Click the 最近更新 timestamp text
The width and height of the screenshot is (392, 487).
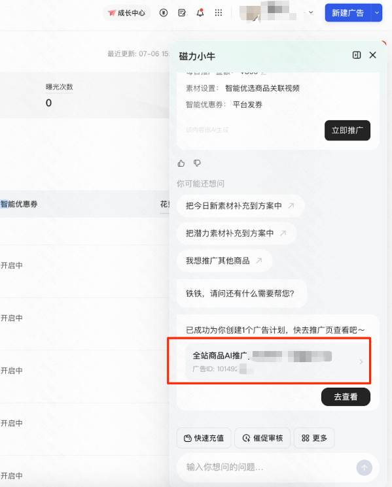tap(138, 54)
